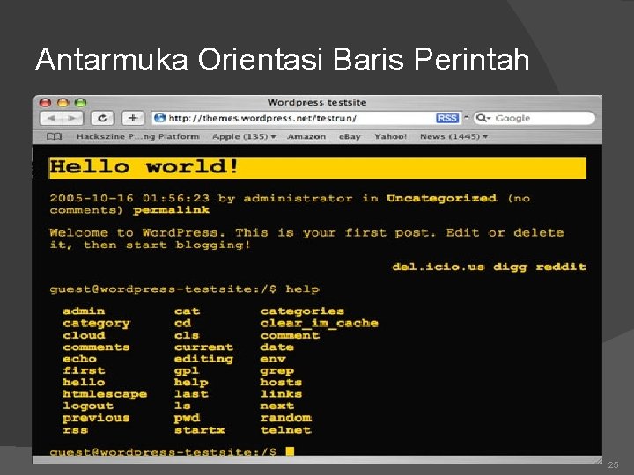Select the category command
Image resolution: width=634 pixels, height=475 pixels.
click(96, 324)
